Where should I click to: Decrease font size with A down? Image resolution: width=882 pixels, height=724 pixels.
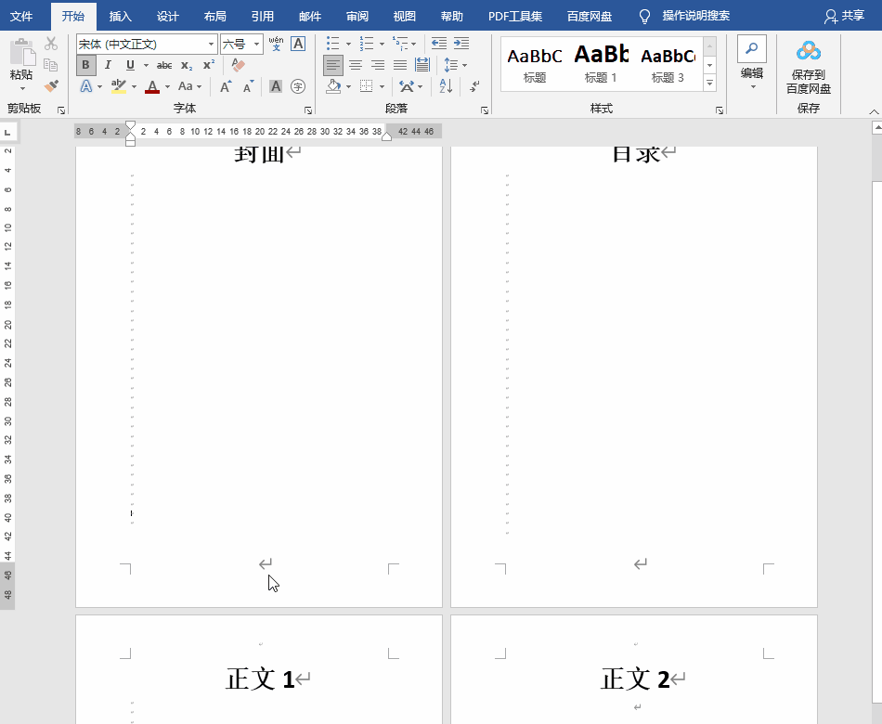pyautogui.click(x=248, y=86)
